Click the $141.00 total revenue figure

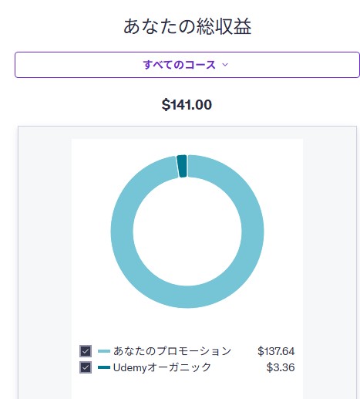(187, 105)
